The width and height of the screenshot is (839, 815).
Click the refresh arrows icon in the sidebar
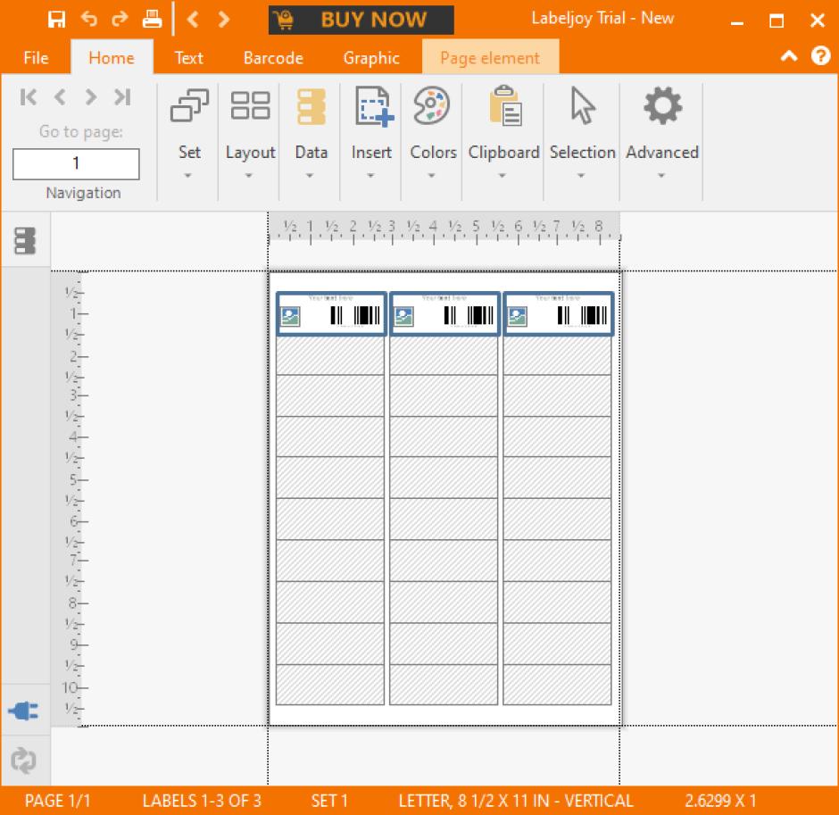23,761
